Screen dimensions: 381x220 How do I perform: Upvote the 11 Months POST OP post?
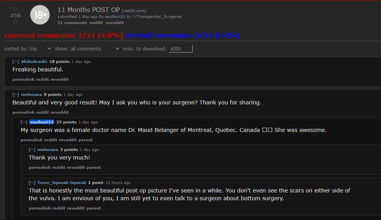pyautogui.click(x=15, y=9)
